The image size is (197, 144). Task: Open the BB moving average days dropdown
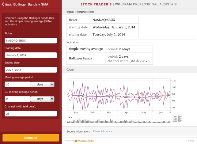tap(43, 99)
